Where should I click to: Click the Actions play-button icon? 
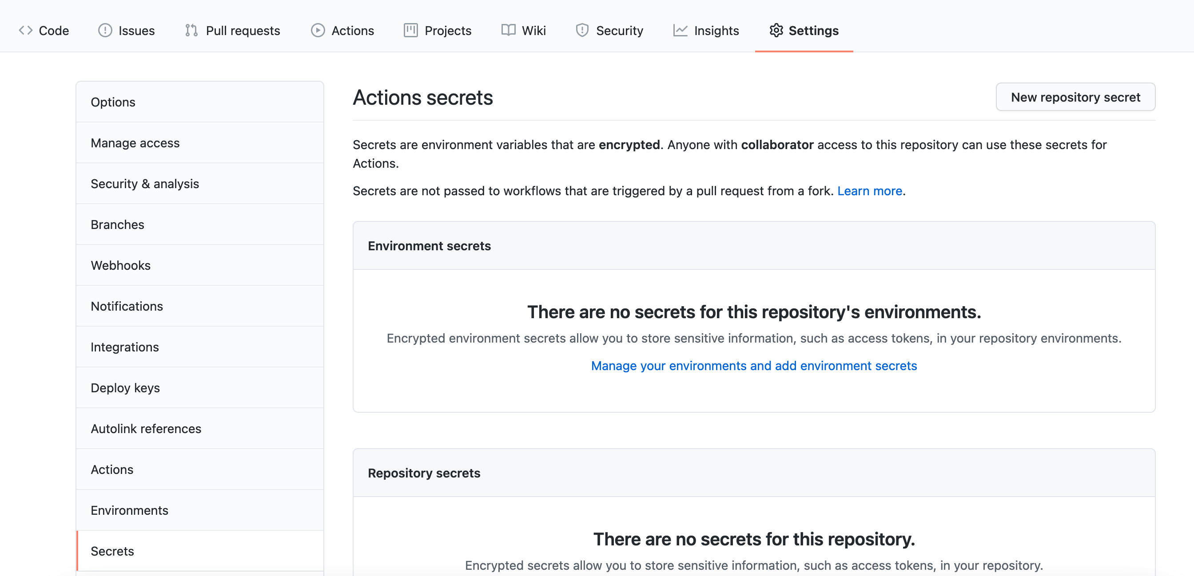tap(317, 30)
